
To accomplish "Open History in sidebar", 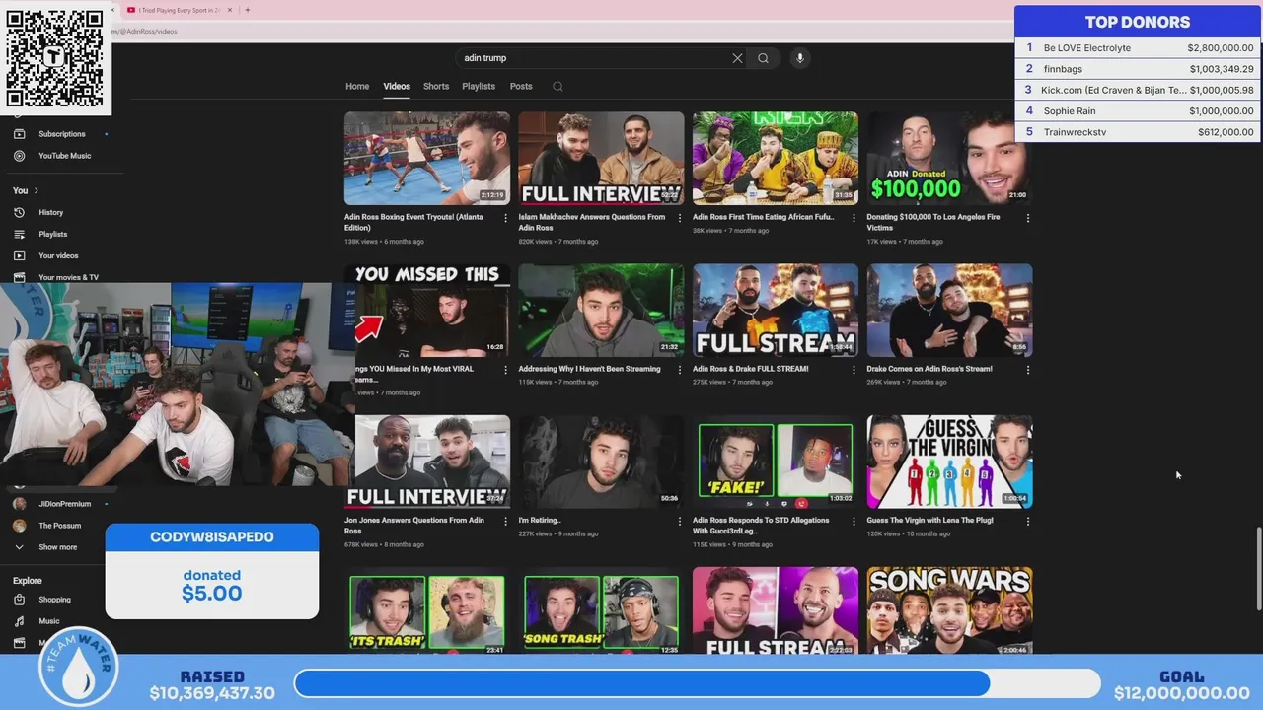I will (x=50, y=212).
